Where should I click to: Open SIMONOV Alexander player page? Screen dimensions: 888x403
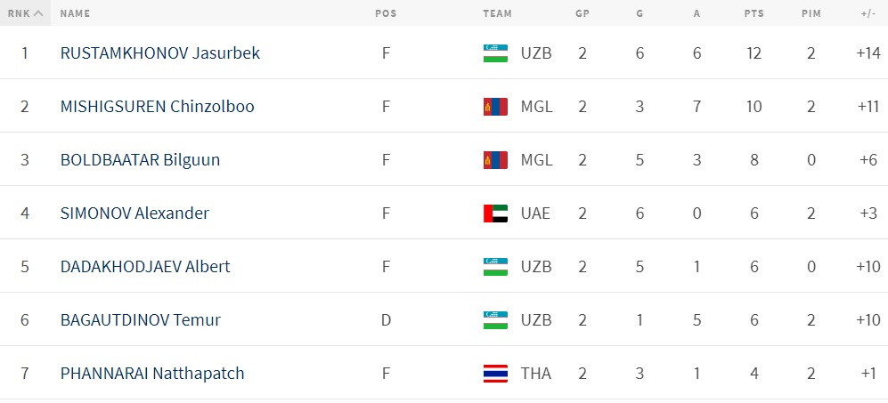pos(134,214)
